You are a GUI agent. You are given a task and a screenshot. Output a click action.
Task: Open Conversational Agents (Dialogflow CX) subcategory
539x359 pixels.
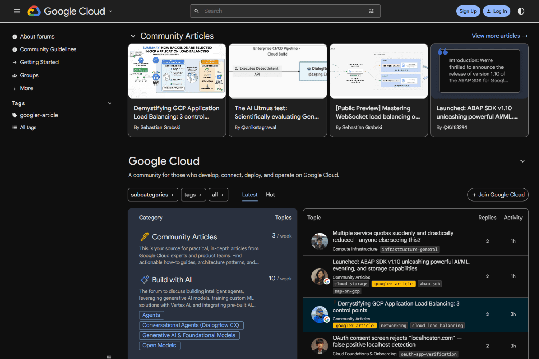(191, 325)
